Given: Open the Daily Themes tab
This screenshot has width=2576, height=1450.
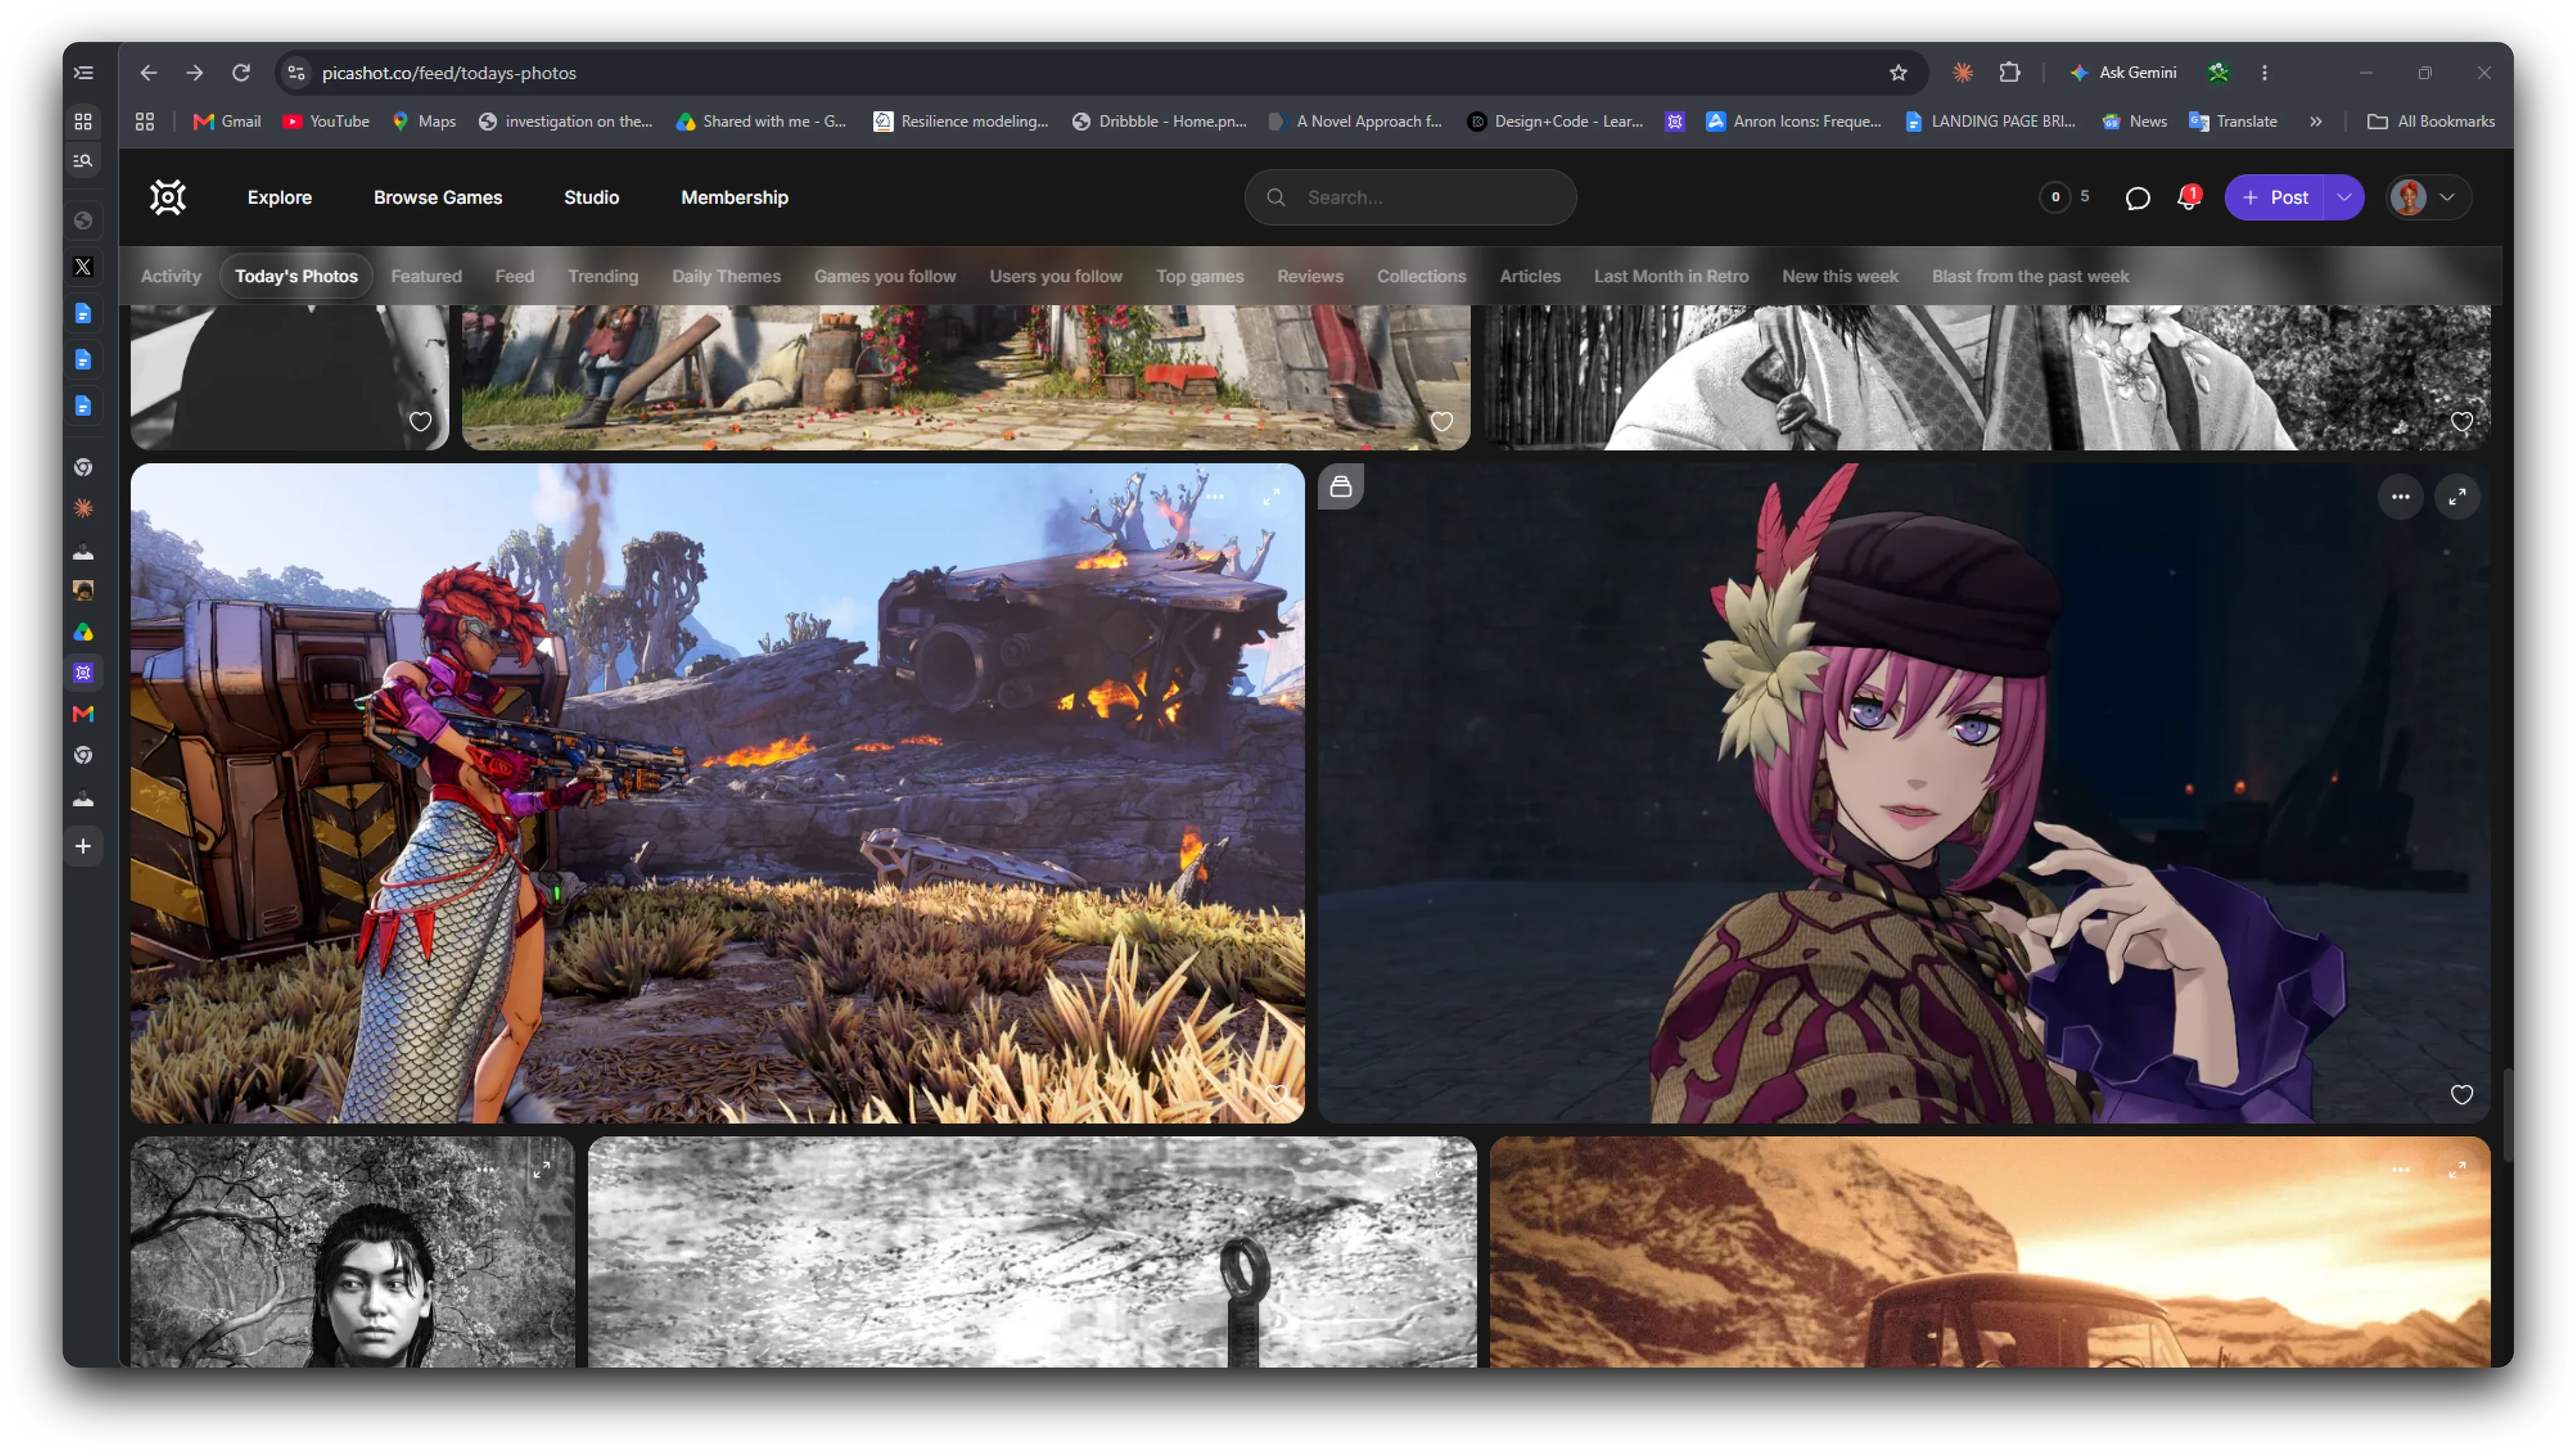Looking at the screenshot, I should click(x=726, y=276).
